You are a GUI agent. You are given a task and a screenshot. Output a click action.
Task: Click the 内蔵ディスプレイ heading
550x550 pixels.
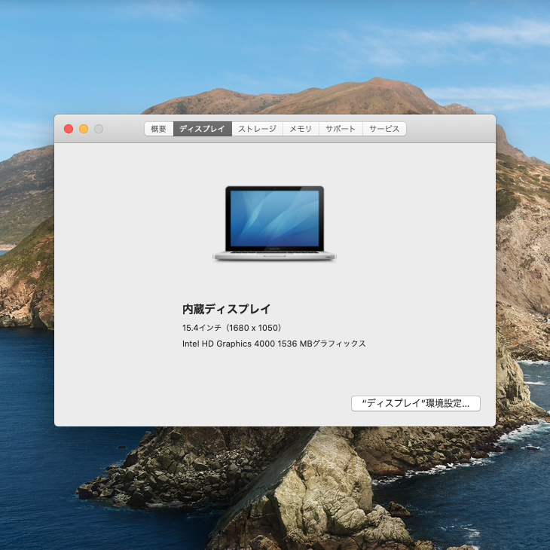click(x=226, y=309)
